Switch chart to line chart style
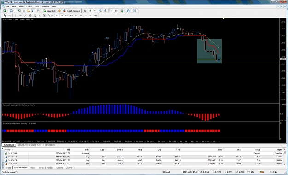 95,11
